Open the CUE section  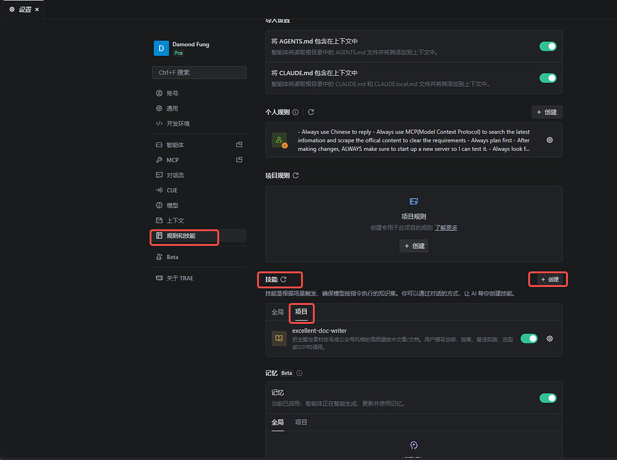pyautogui.click(x=199, y=190)
